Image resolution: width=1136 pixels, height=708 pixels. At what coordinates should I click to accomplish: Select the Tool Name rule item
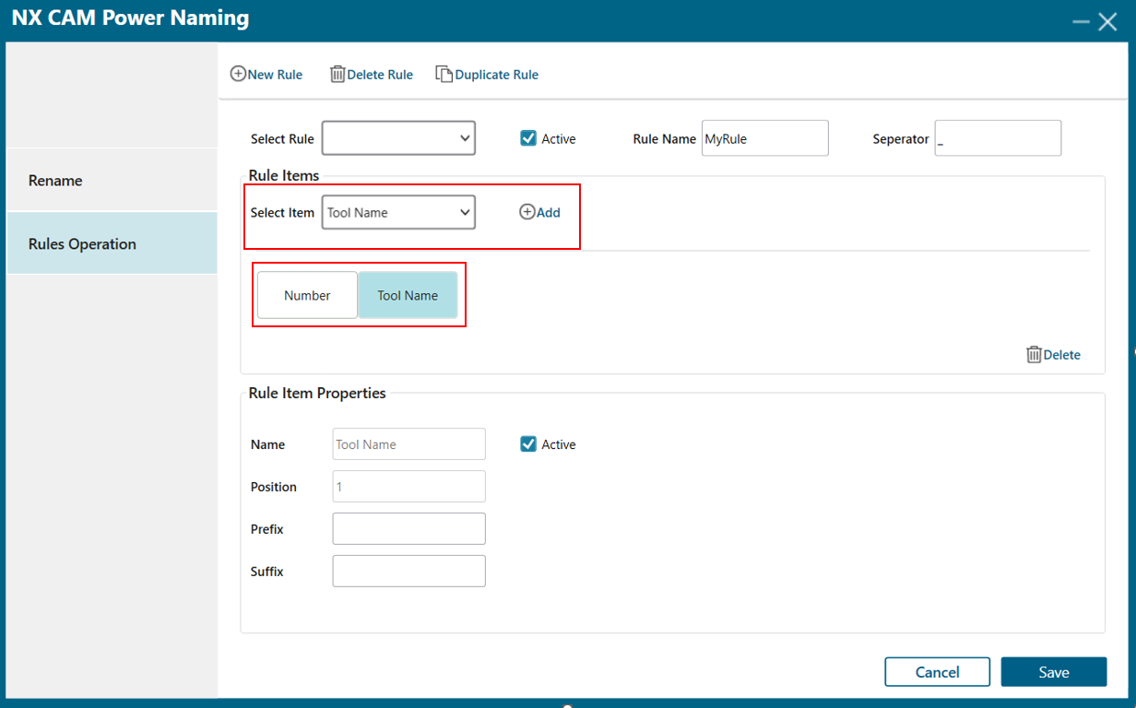408,295
